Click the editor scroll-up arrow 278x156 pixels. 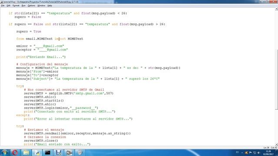[276, 9]
